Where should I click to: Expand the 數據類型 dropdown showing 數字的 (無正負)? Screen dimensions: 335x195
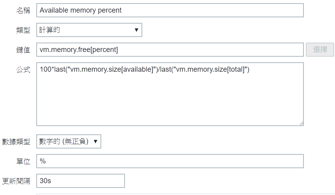point(69,141)
